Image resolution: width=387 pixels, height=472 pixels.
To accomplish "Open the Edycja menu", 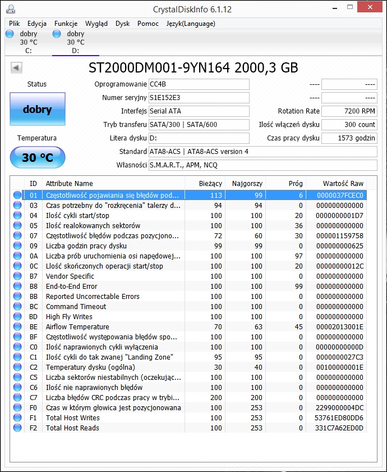I will [37, 24].
